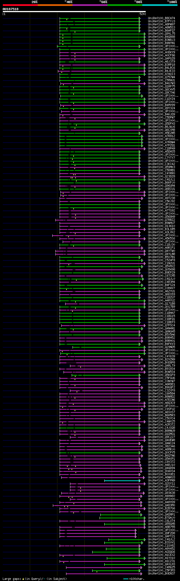
Task: Select hit label UniRef100_Q05498
Action: [x=161, y=269]
